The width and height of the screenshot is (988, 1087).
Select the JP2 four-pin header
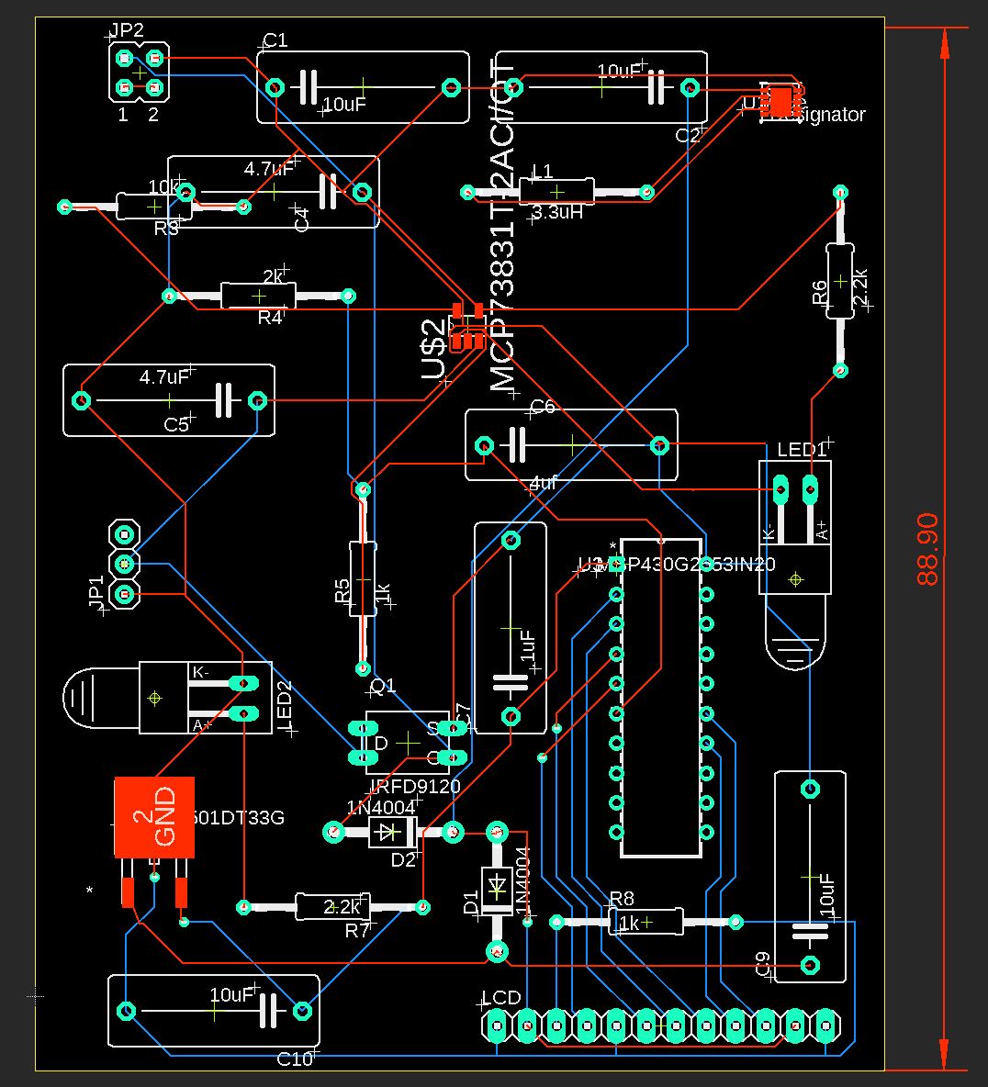point(139,73)
